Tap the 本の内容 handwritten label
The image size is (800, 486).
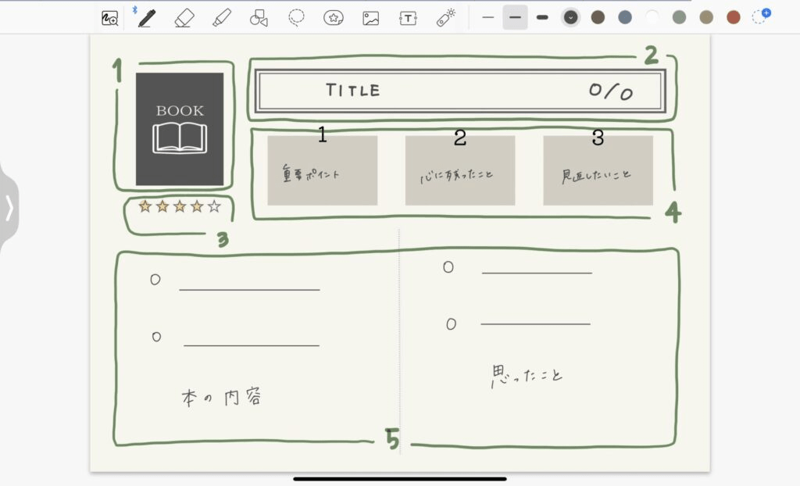pyautogui.click(x=221, y=397)
